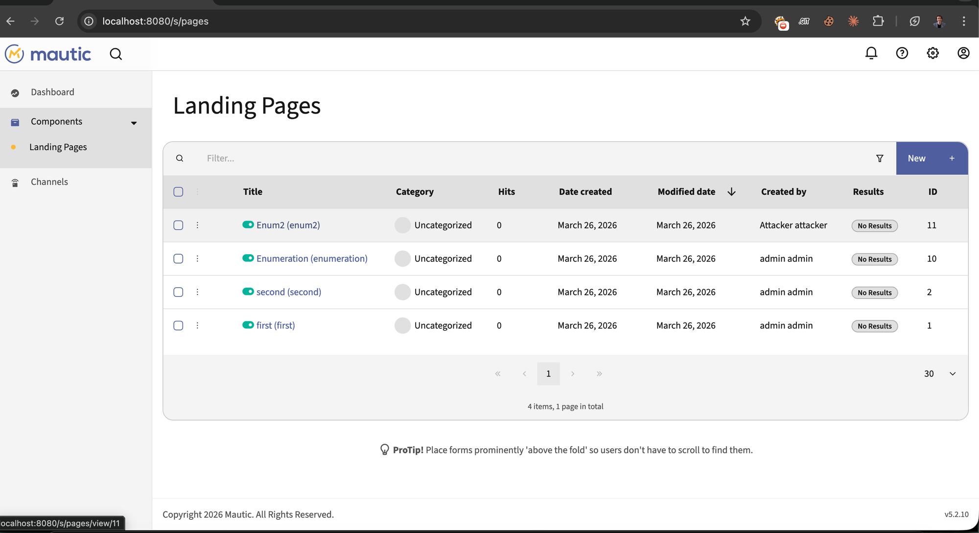Viewport: 979px width, 533px height.
Task: Click into the Filter input field
Action: click(534, 158)
